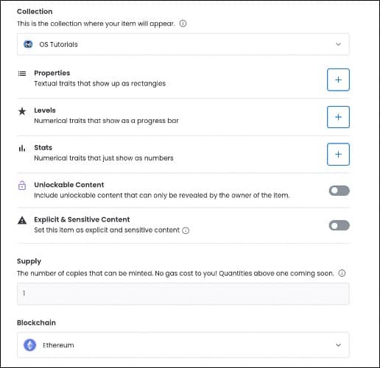This screenshot has width=380, height=368.
Task: Turn on Explicit & Sensitive Content toggle
Action: (339, 225)
